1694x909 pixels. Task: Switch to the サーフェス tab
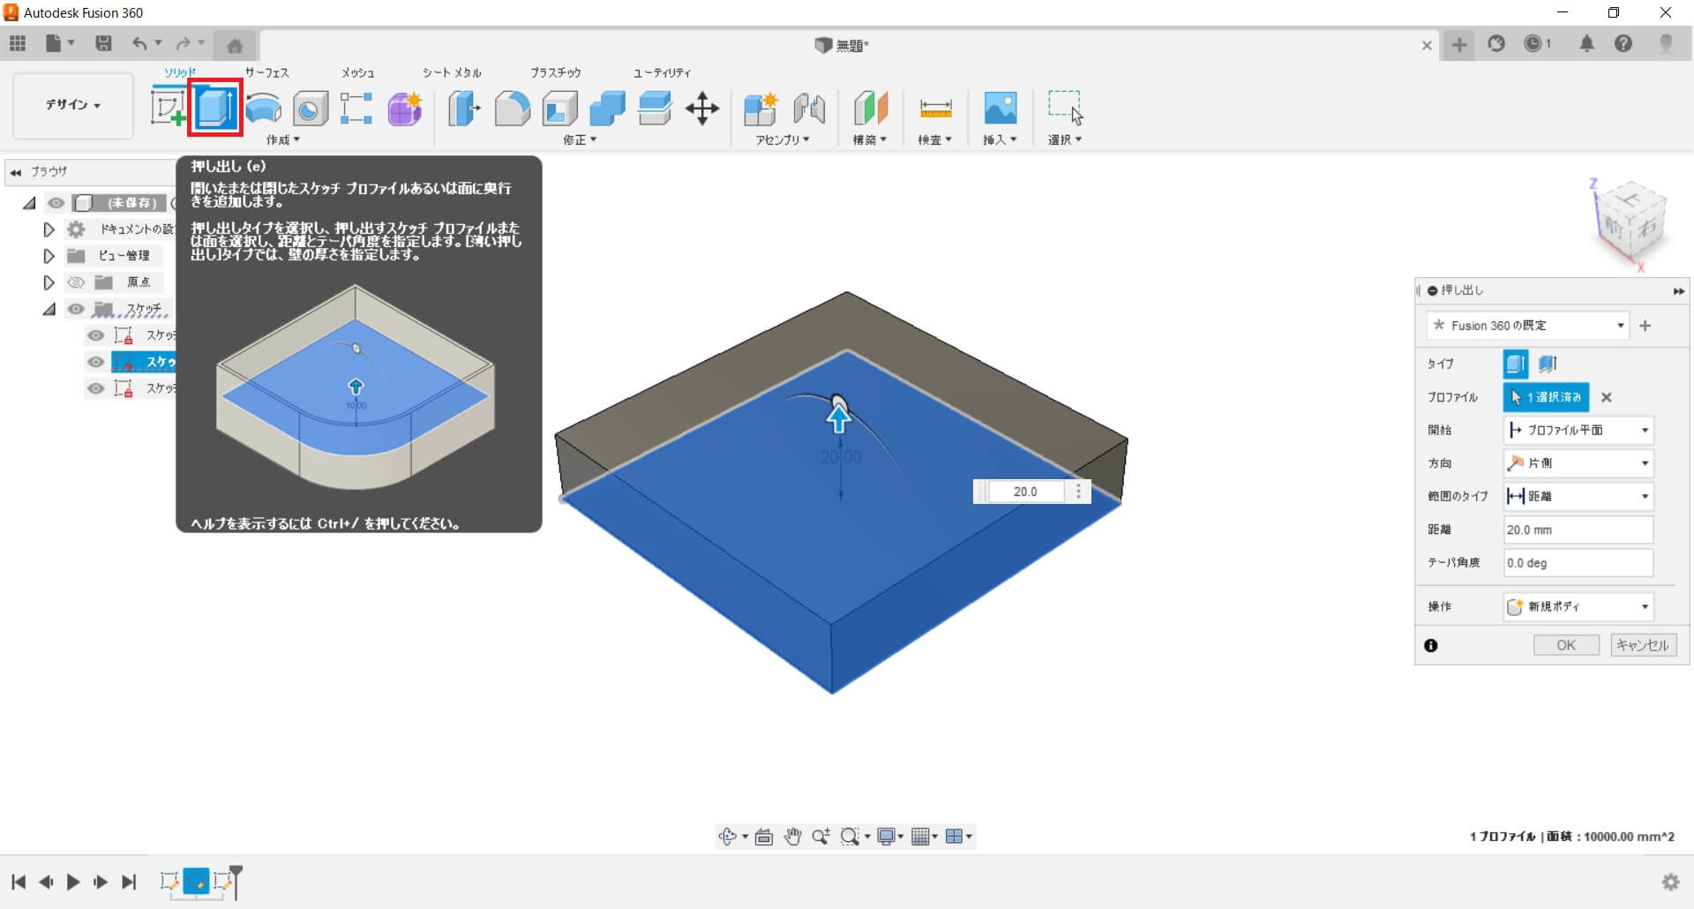tap(266, 72)
